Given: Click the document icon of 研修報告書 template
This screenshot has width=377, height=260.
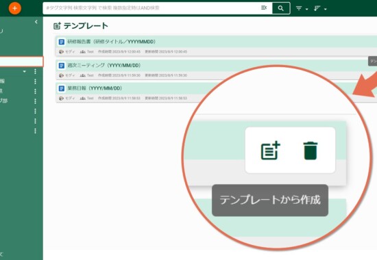Looking at the screenshot, I should pyautogui.click(x=62, y=42).
